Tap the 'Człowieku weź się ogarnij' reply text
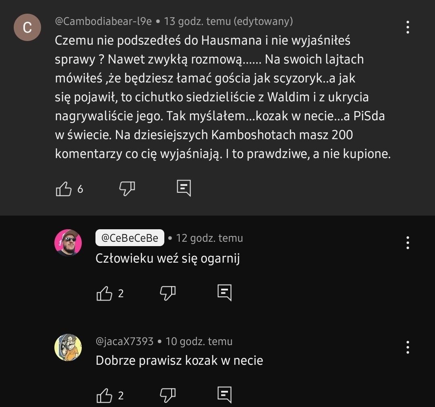 [x=168, y=258]
